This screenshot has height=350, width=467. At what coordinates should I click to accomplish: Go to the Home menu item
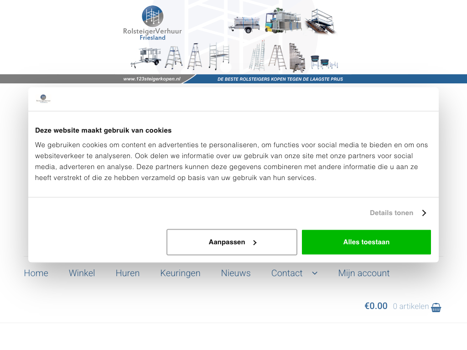tap(36, 273)
